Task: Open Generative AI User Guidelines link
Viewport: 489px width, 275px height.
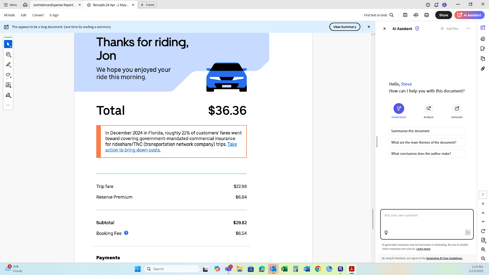Action: pyautogui.click(x=444, y=258)
